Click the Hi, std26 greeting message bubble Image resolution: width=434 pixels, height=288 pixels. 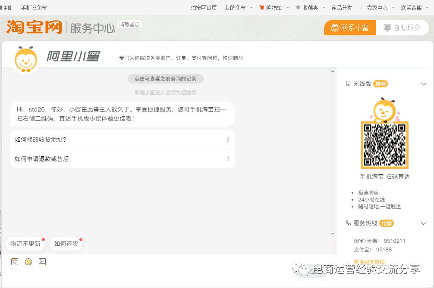(123, 114)
